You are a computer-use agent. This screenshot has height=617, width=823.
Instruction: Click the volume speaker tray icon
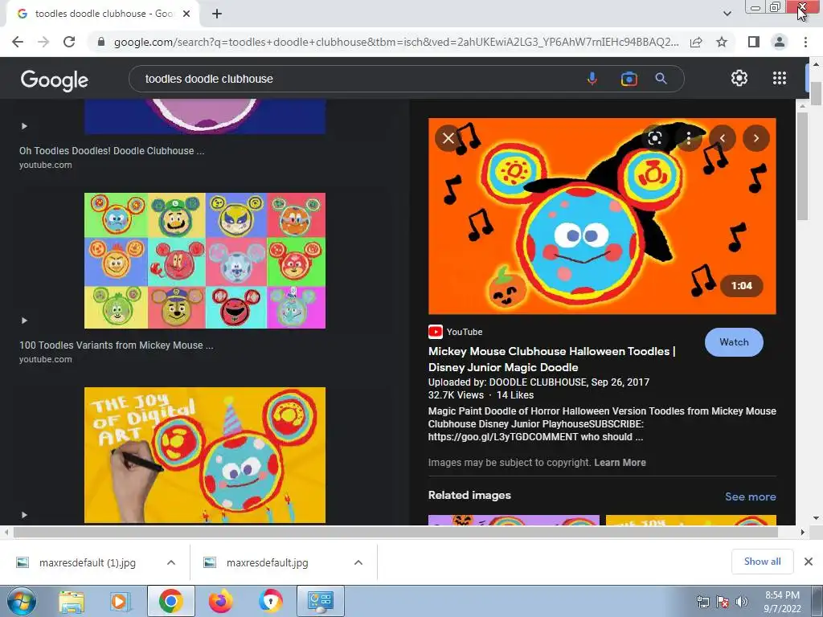tap(741, 602)
